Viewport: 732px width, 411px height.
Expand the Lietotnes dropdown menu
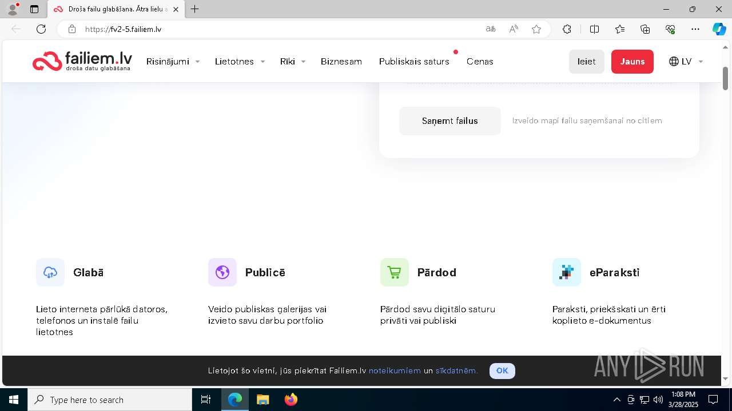pos(240,62)
